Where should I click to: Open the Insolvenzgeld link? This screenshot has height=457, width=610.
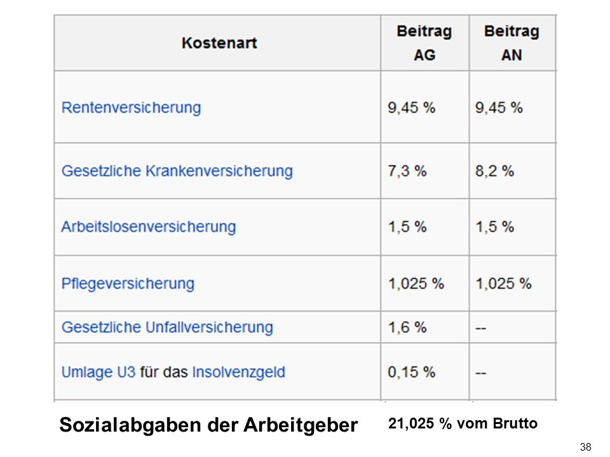[238, 373]
